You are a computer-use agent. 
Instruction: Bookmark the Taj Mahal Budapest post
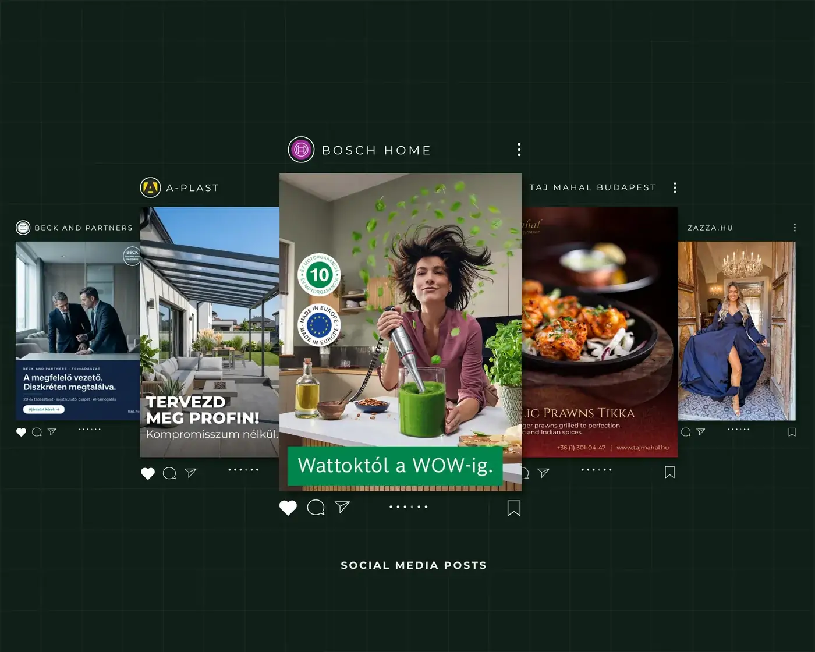pos(670,473)
